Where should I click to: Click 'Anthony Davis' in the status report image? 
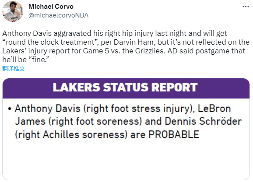coord(48,108)
